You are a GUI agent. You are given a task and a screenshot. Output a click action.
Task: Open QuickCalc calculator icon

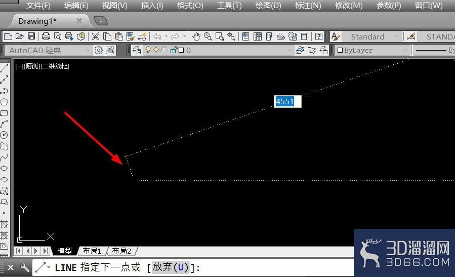[x=304, y=36]
